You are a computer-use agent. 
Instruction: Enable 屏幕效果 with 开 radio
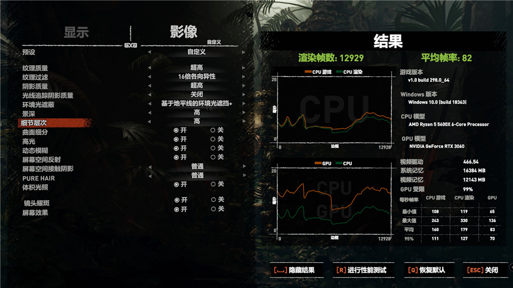(x=177, y=209)
